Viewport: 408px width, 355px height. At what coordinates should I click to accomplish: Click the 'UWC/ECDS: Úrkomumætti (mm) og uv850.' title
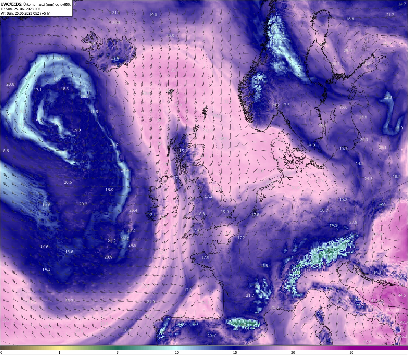(x=36, y=4)
